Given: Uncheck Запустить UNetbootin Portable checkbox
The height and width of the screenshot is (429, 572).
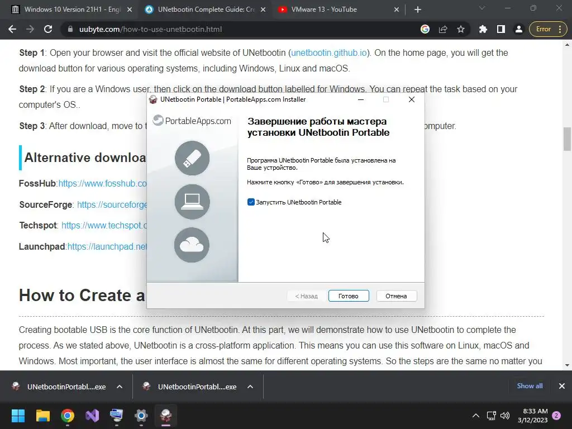Looking at the screenshot, I should 251,202.
